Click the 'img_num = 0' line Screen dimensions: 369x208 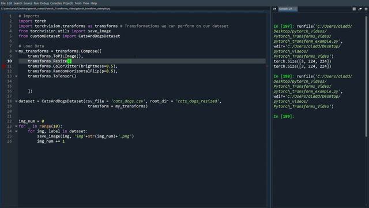(x=31, y=121)
